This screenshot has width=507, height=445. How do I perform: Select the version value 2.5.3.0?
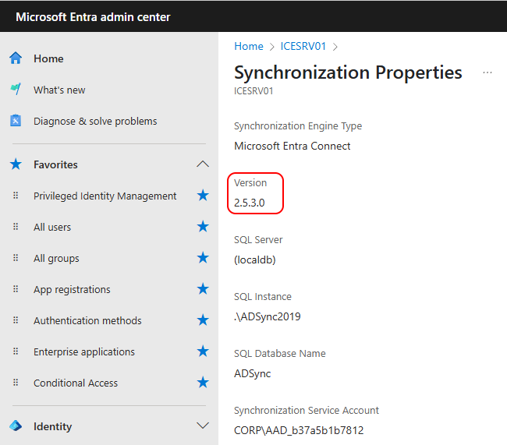(250, 203)
